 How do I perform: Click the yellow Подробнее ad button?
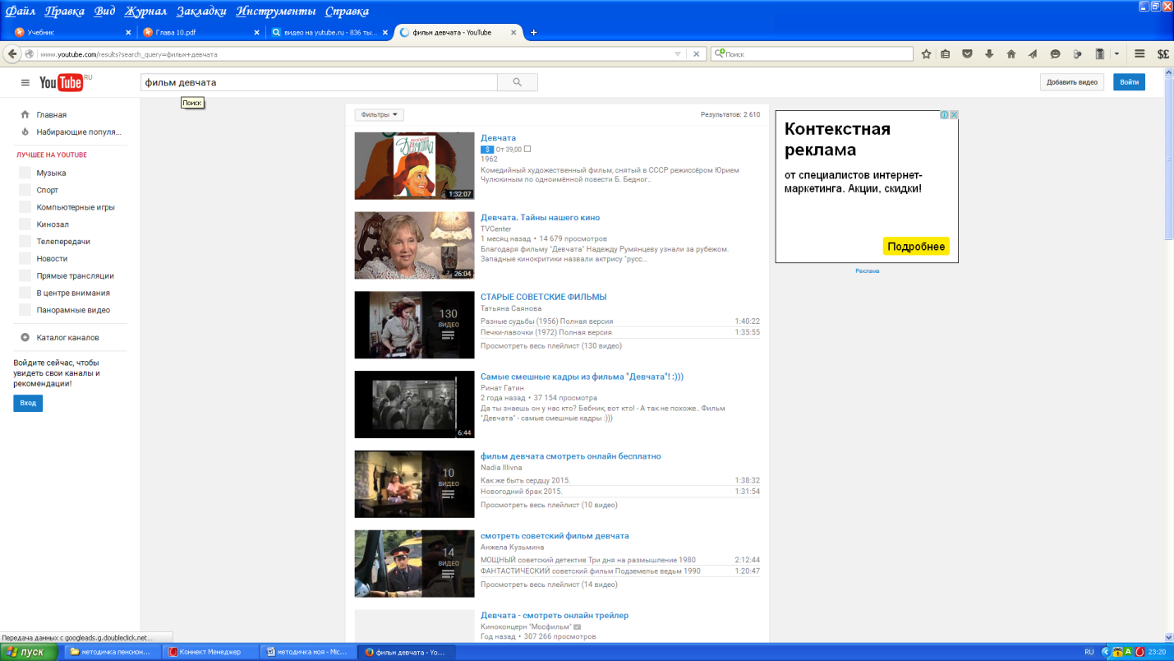(916, 247)
